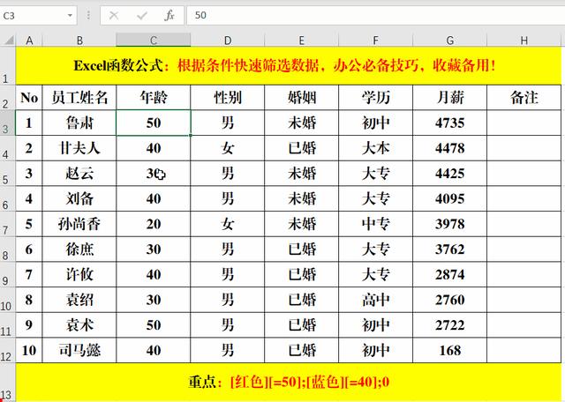Click the '性别' header cell
Viewport: 565px width, 402px height.
228,98
